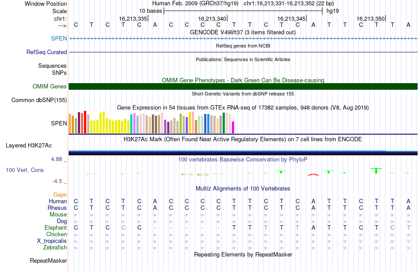Open OMIM Gene Phenotypes track title
Viewport: 418px width, 271px height.
pyautogui.click(x=243, y=80)
